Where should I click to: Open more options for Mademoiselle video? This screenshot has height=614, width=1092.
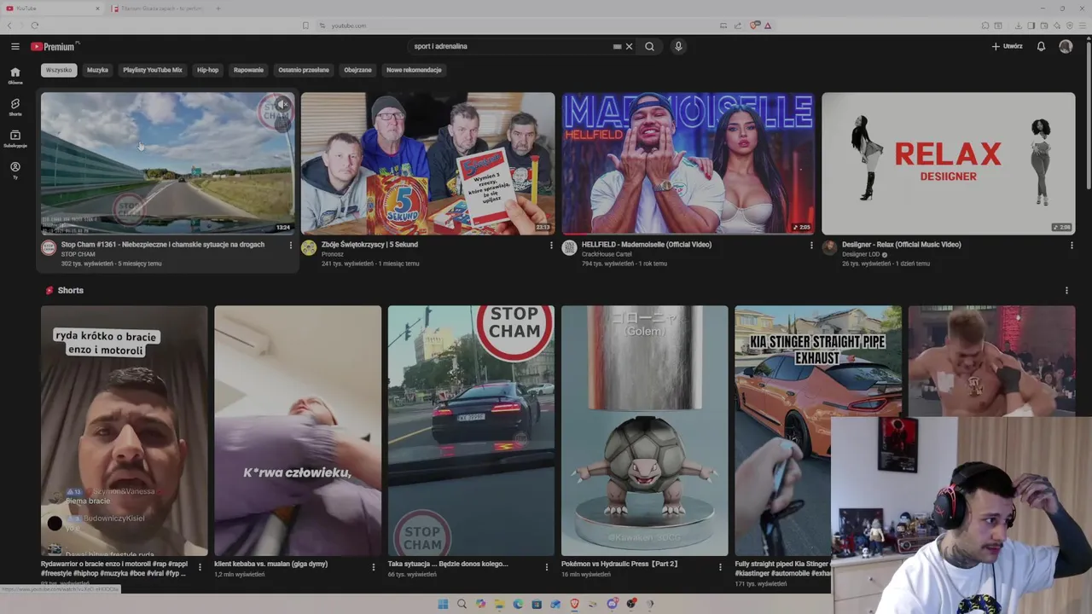[x=811, y=246]
